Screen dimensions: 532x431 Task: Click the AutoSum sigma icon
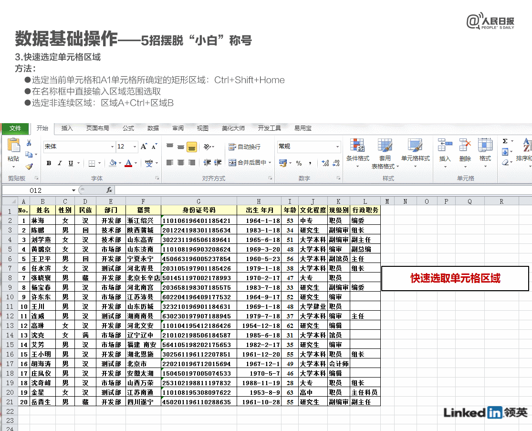505,141
